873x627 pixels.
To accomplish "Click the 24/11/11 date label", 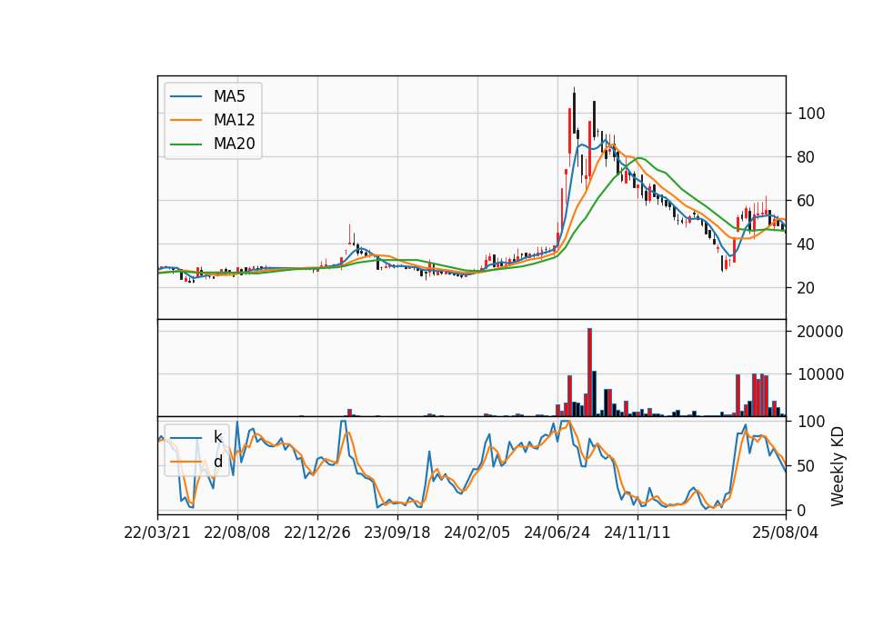I will [x=637, y=532].
